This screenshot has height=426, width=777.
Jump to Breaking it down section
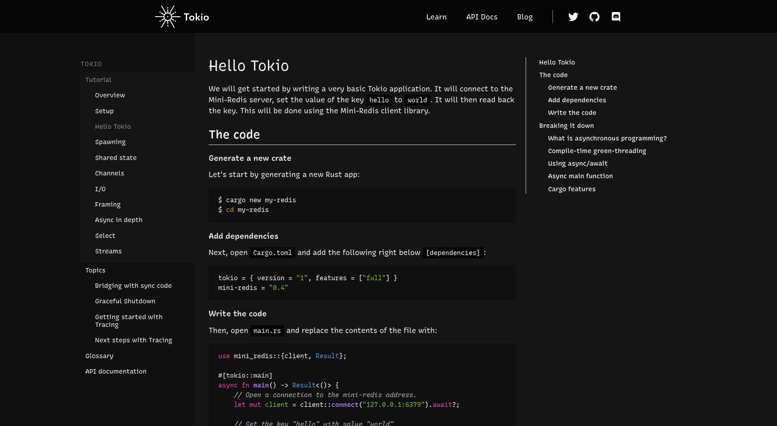pyautogui.click(x=566, y=125)
